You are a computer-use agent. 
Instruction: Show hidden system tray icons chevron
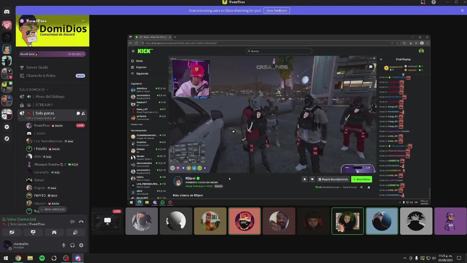tap(405, 258)
